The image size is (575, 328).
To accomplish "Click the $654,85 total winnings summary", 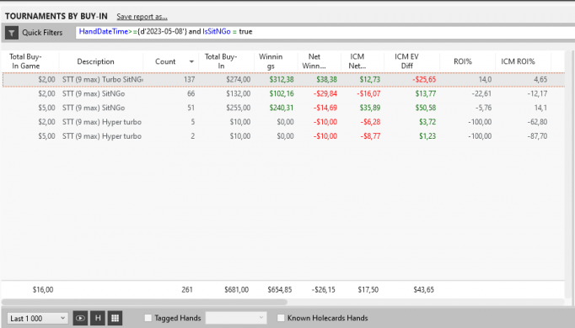I will coord(279,289).
